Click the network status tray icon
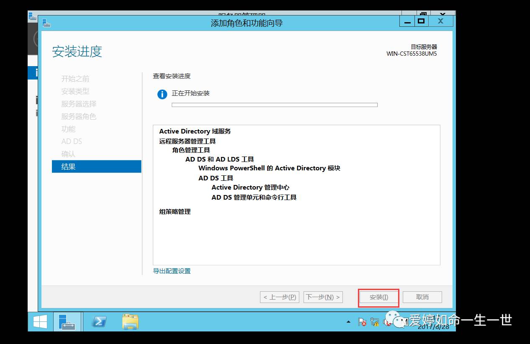 click(x=375, y=321)
